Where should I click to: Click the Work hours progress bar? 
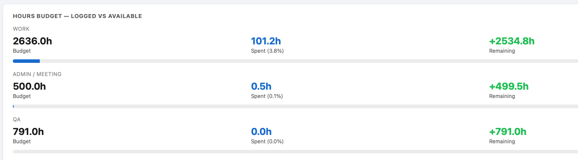[295, 61]
